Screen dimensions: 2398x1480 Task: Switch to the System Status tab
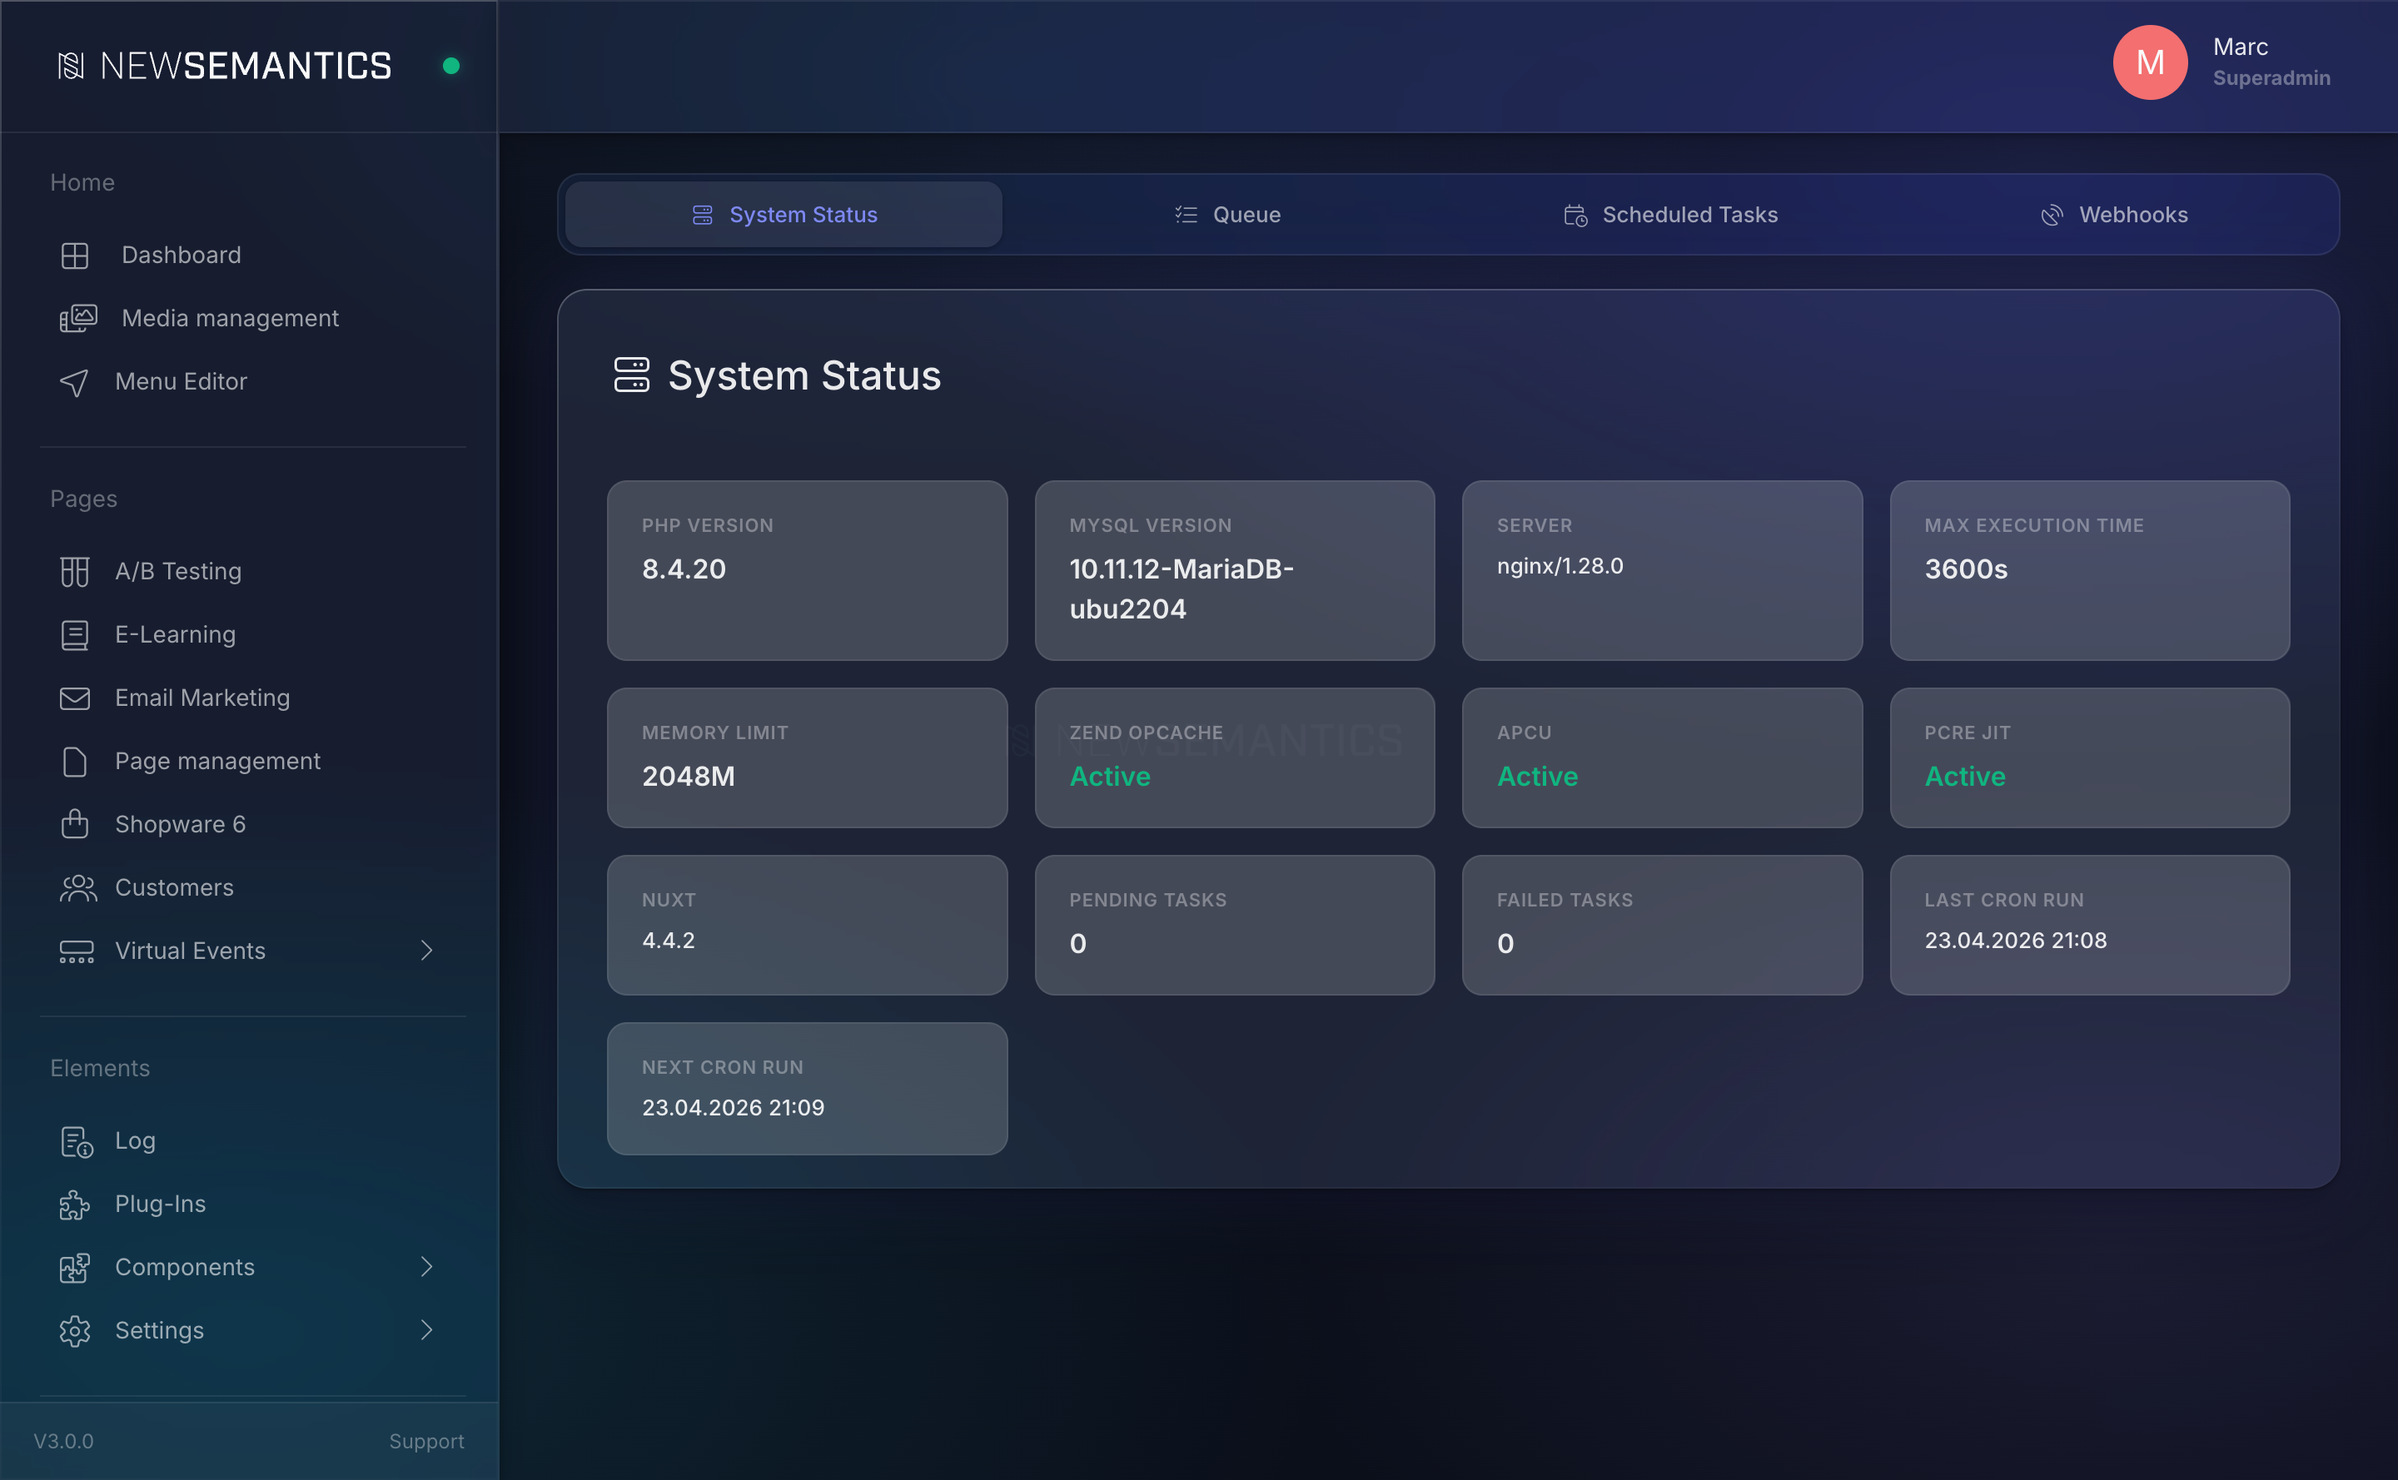tap(784, 215)
